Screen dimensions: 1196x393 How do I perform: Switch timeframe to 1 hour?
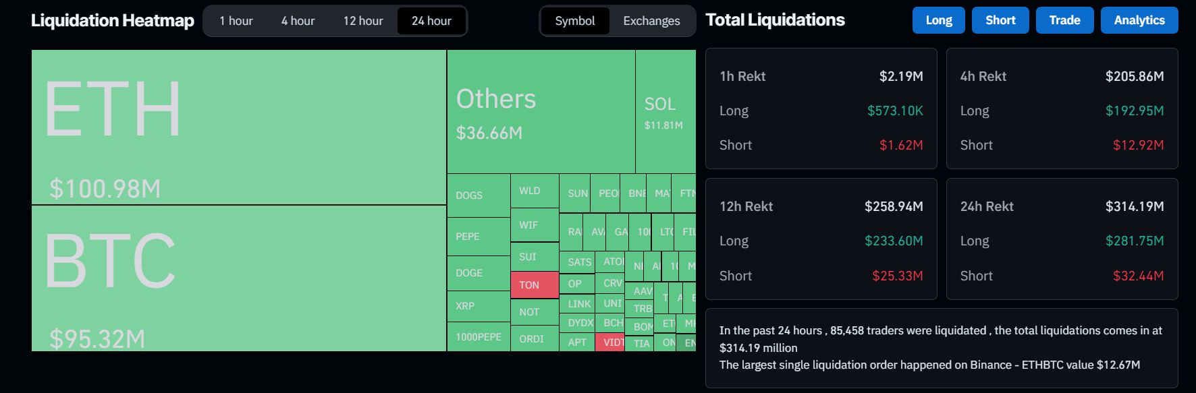236,21
